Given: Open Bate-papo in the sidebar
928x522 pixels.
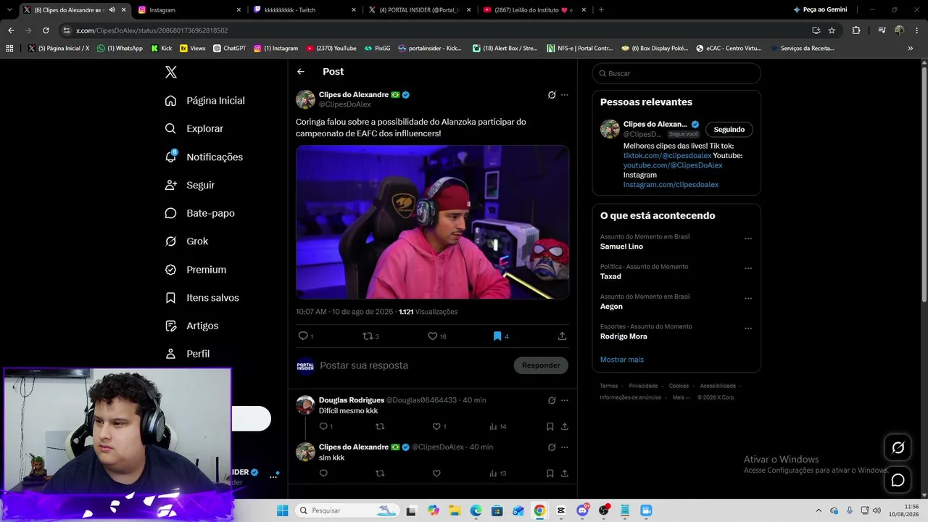Looking at the screenshot, I should (x=200, y=213).
